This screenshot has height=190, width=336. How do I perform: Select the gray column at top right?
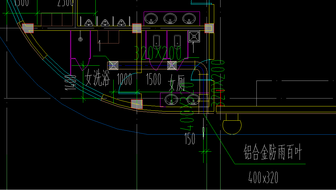[209, 28]
